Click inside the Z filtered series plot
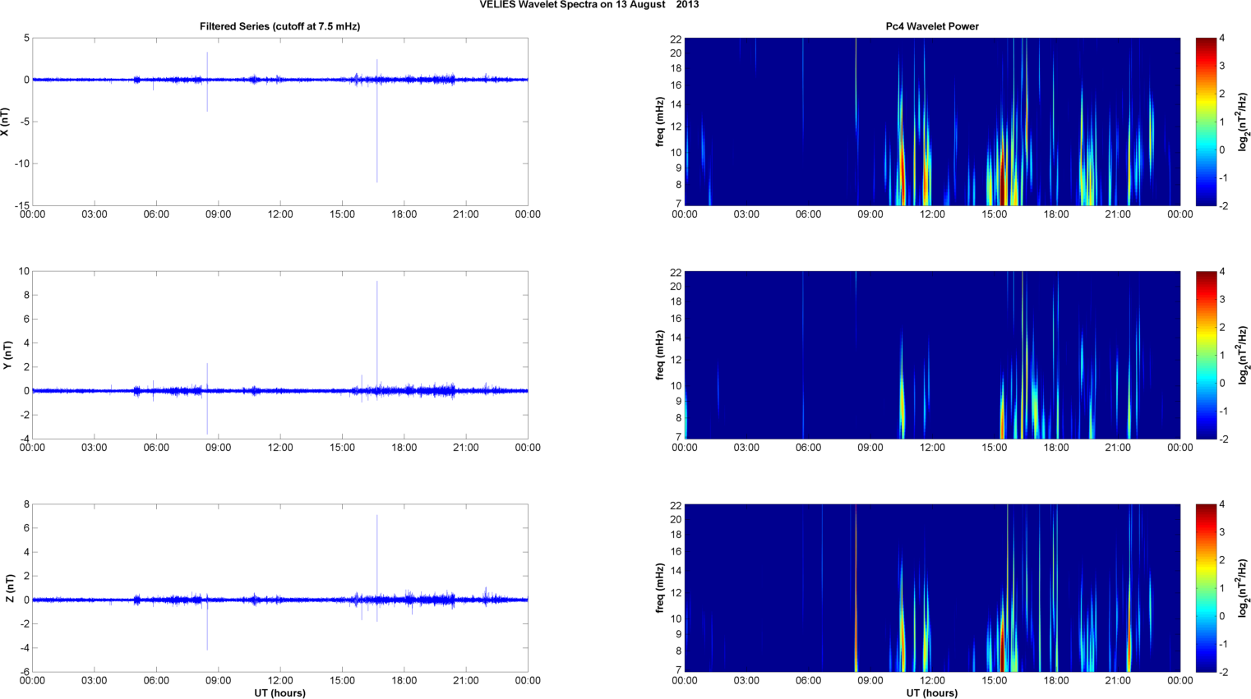Viewport: 1251px width, 699px height. click(280, 588)
